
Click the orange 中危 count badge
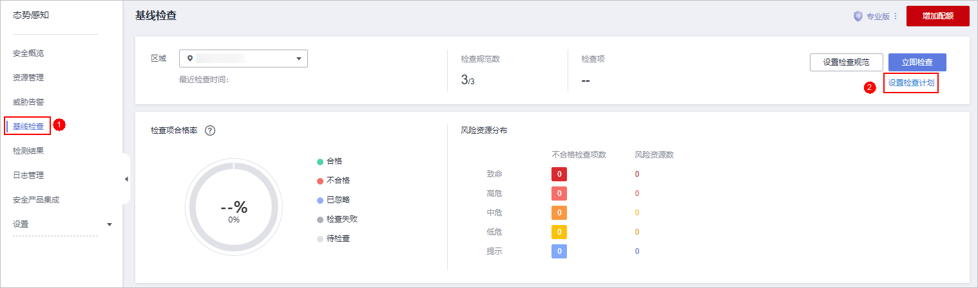coord(559,213)
